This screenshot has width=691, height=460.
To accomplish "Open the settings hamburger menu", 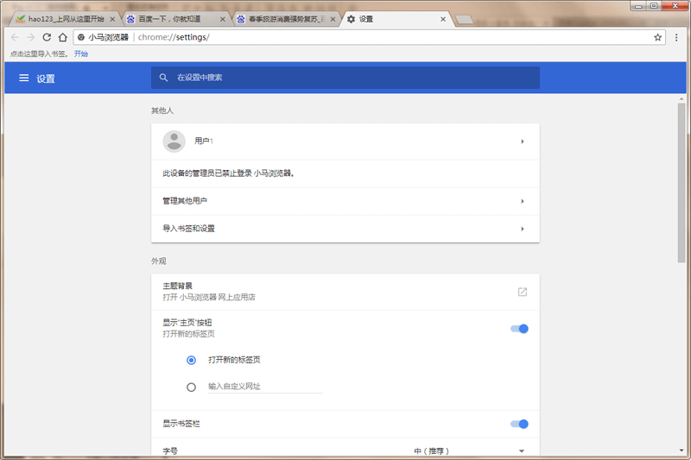I will [24, 78].
